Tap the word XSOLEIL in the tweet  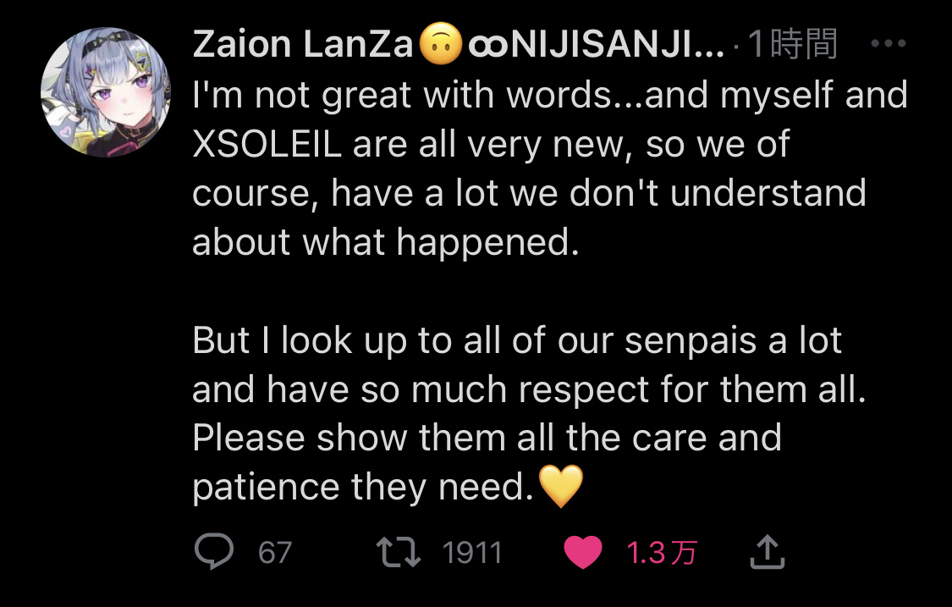point(267,144)
